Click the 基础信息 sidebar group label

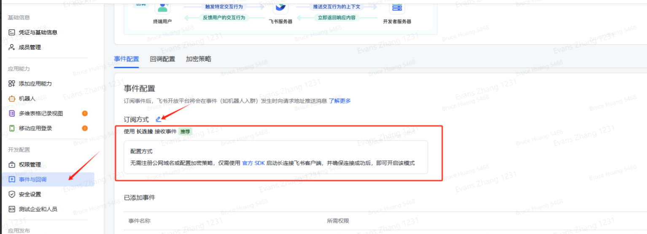click(19, 18)
